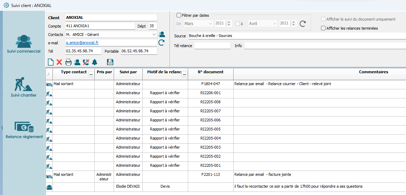Image resolution: width=406 pixels, height=195 pixels.
Task: Click the crossed-out phone icon
Action: tap(86, 62)
